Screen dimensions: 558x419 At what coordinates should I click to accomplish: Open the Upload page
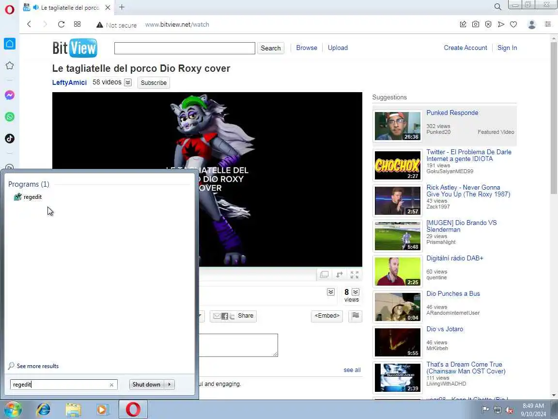pyautogui.click(x=338, y=48)
